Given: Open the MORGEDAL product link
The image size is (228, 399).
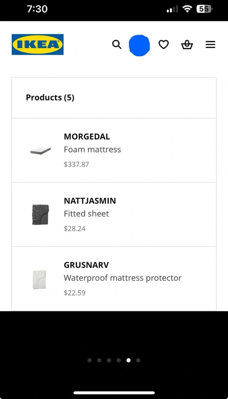Looking at the screenshot, I should 87,136.
